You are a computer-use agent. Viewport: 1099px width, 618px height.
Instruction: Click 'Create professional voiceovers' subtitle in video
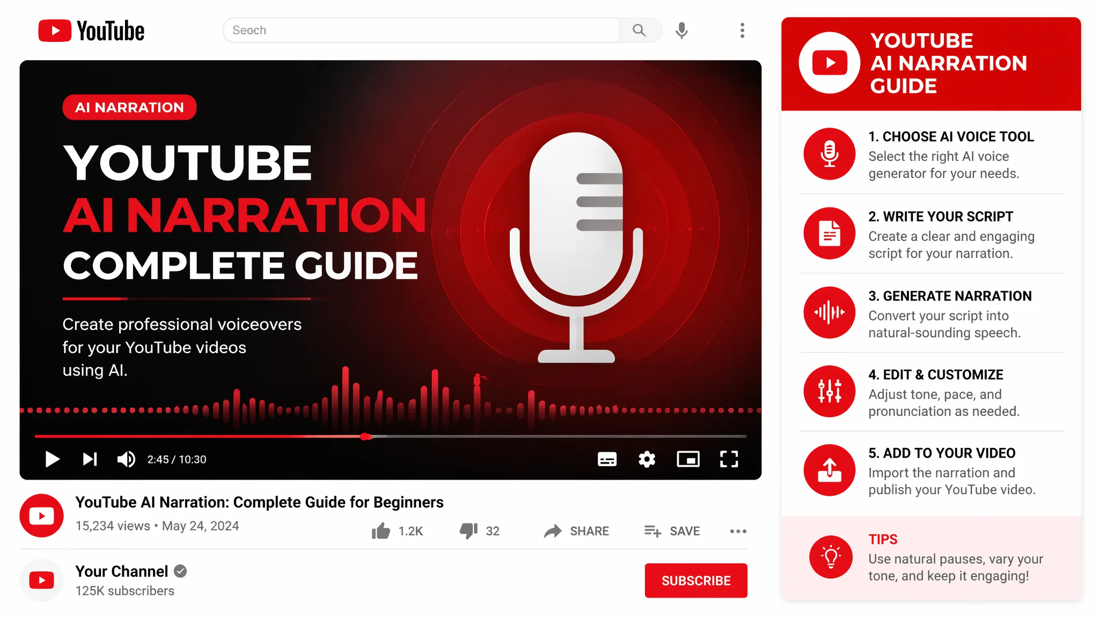(x=182, y=347)
